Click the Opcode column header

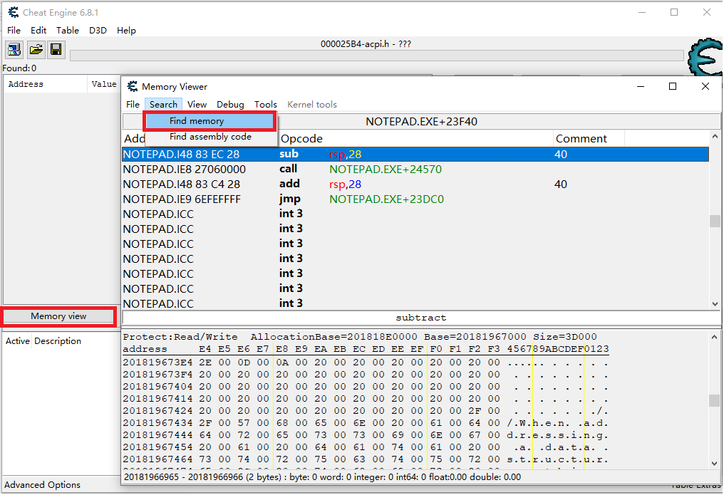point(415,139)
